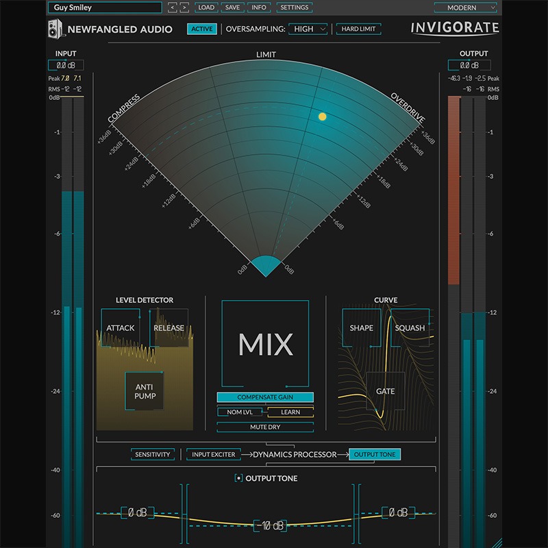
Task: Switch to the SENSITIVITY tab
Action: pyautogui.click(x=153, y=454)
